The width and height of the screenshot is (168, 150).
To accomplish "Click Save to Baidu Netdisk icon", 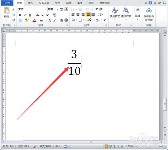I will (149, 14).
